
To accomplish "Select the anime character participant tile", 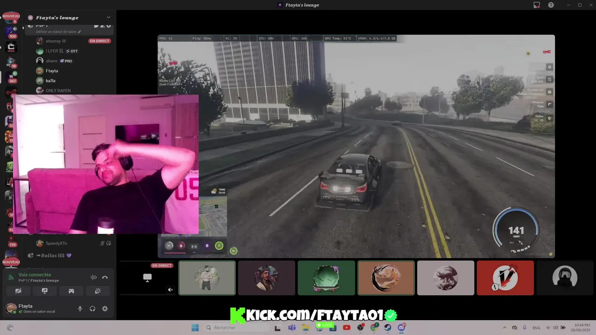I will tap(446, 278).
